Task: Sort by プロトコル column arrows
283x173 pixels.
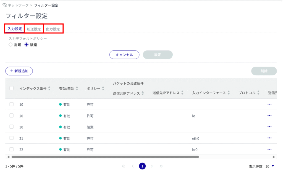Action: [258, 93]
